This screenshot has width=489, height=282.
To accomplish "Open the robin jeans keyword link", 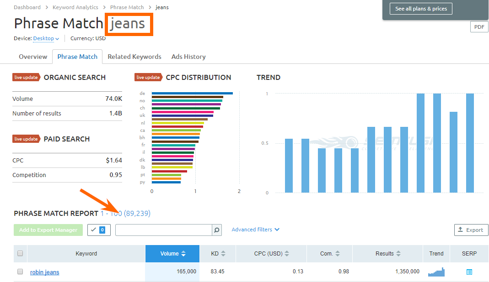I will pyautogui.click(x=44, y=272).
